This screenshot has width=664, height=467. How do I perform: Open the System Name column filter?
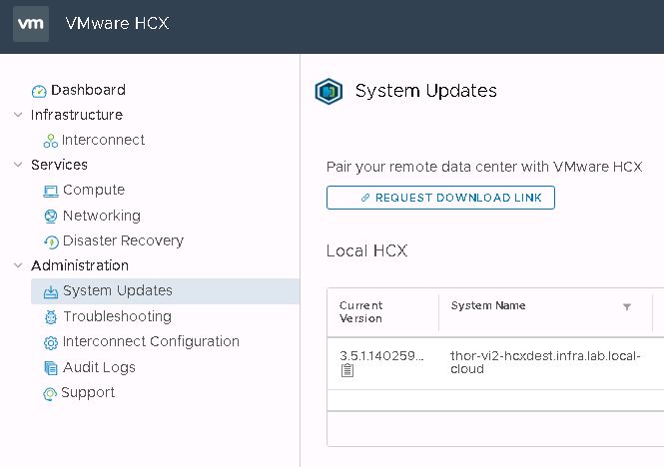coord(627,306)
